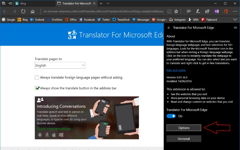This screenshot has height=150, width=240.
Task: Open the Office extension icon in toolbar
Action: pyautogui.click(x=226, y=11)
